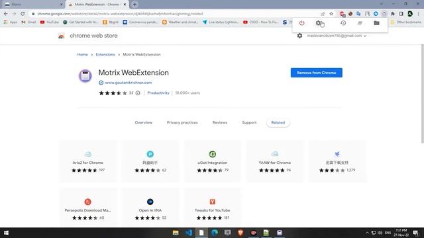This screenshot has width=424, height=238.
Task: Click the red power icon in Motrix popup
Action: point(301,23)
